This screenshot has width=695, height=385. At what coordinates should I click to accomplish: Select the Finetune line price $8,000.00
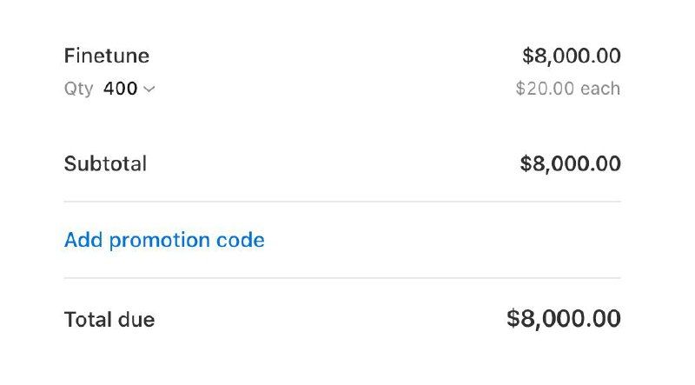(571, 56)
